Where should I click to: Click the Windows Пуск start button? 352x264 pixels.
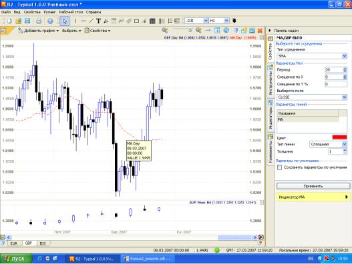pyautogui.click(x=15, y=259)
